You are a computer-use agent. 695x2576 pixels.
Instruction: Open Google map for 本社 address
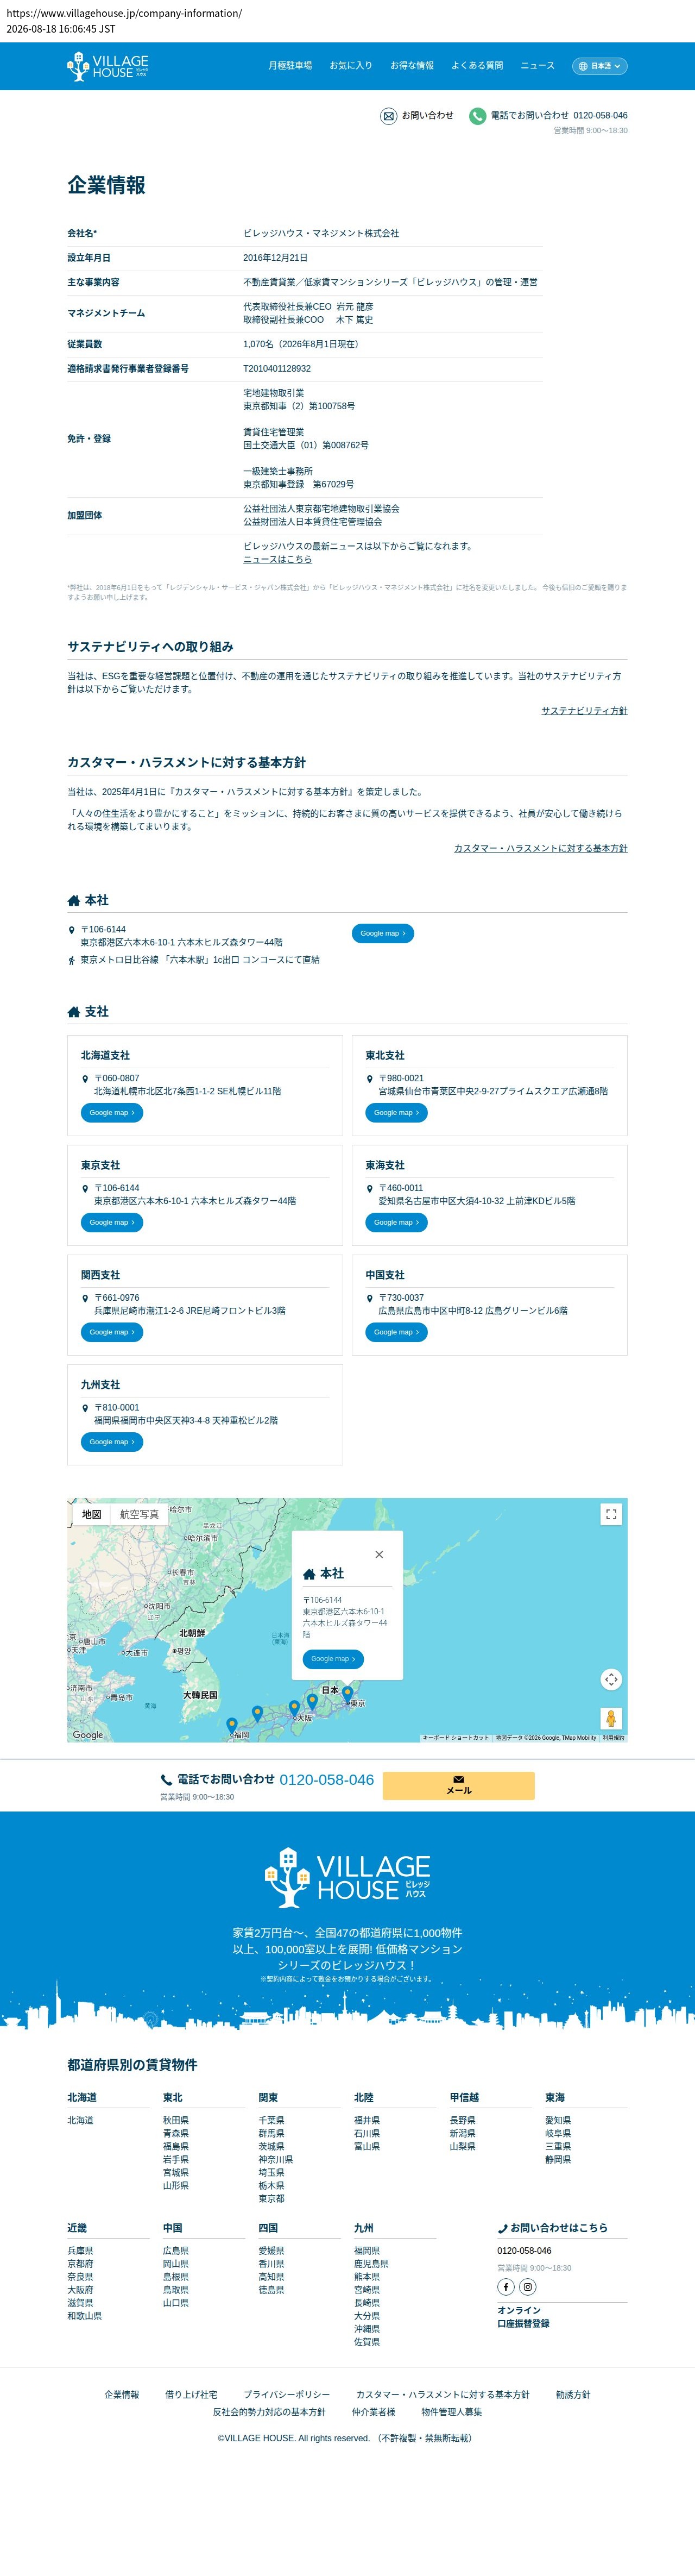tap(382, 933)
